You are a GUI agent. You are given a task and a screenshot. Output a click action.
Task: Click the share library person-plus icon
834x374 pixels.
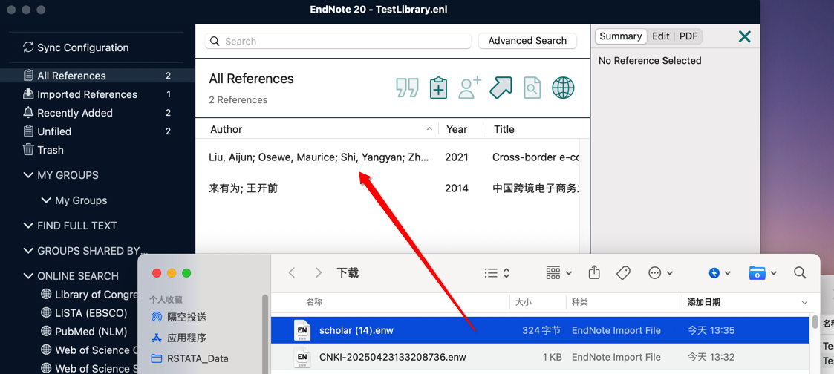(469, 88)
